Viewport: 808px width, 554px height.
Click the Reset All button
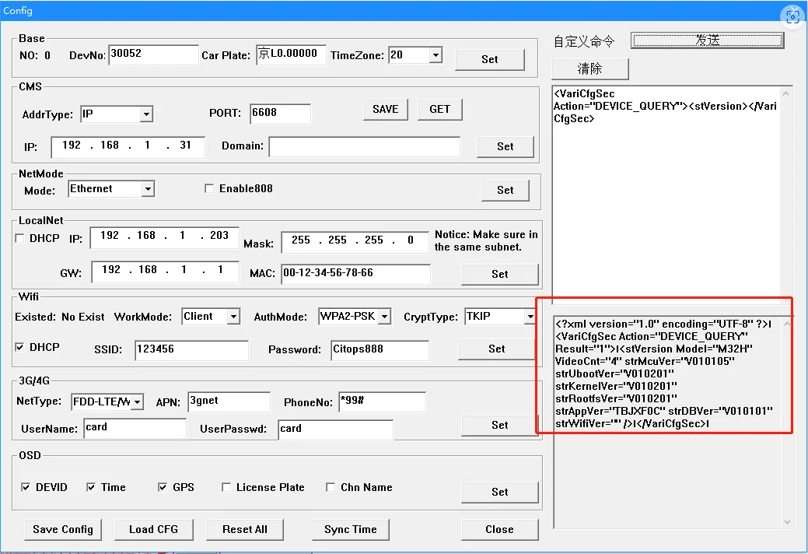(x=245, y=529)
